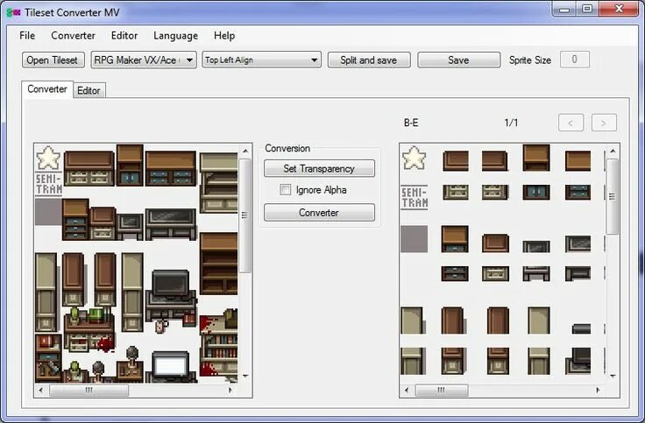Click converted tileset scroll up arrow
The width and height of the screenshot is (645, 423).
coord(613,151)
